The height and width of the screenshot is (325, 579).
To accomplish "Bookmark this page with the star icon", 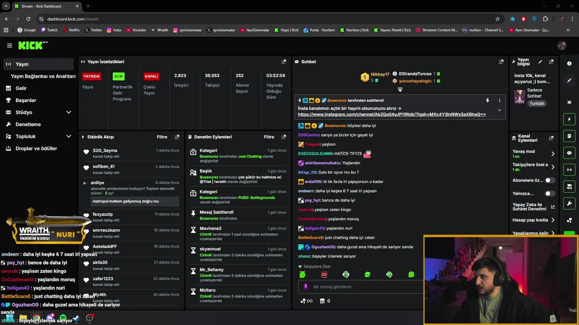I will tap(498, 19).
